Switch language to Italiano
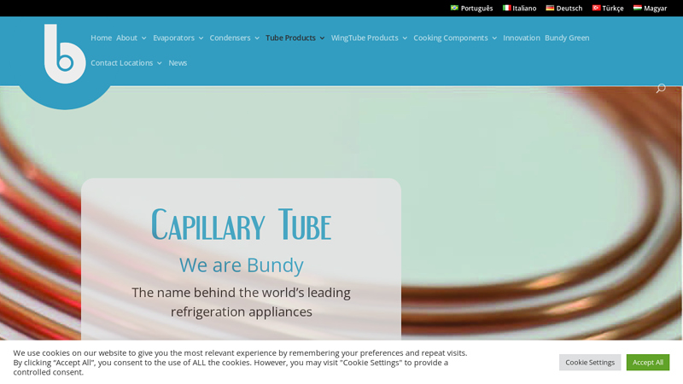 click(524, 9)
